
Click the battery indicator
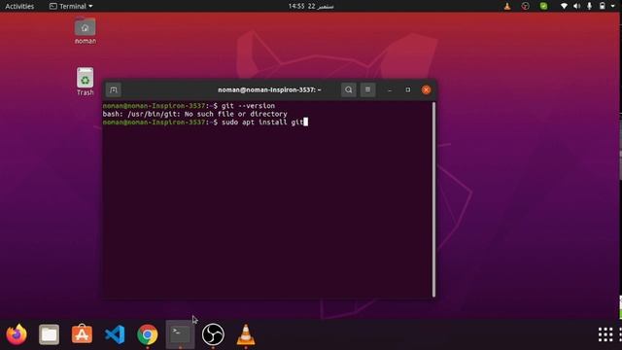pyautogui.click(x=603, y=6)
